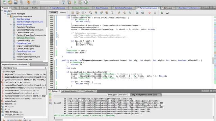This screenshot has height=121, width=216.
Task: Click the Last Edit editor icon
Action: 73,13
